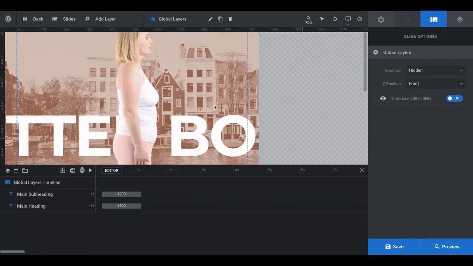Click the canvas vertical scrollbar
Image resolution: width=473 pixels, height=266 pixels.
coord(365,62)
